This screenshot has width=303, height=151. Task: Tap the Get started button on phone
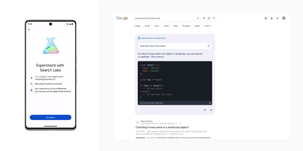click(x=50, y=117)
